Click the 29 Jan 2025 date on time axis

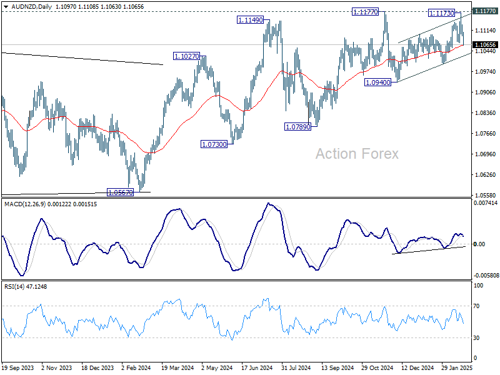pyautogui.click(x=457, y=367)
